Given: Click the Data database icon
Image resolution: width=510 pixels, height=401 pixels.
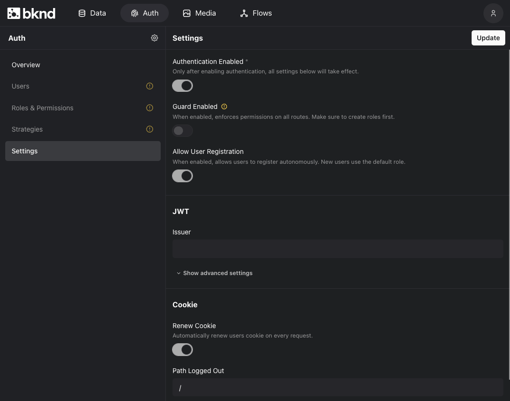Looking at the screenshot, I should (x=82, y=13).
